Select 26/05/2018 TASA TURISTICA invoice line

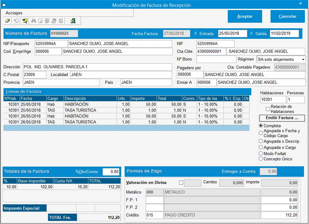point(126,122)
